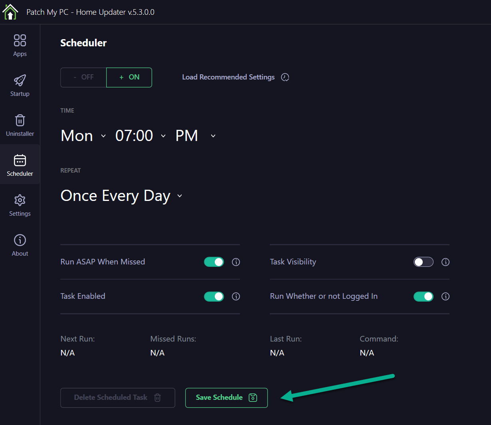This screenshot has width=491, height=425.
Task: Click the Patch My PC home logo
Action: 10,12
